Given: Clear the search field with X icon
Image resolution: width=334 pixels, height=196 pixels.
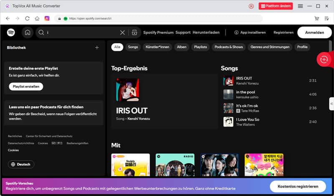Looking at the screenshot, I should [x=122, y=32].
